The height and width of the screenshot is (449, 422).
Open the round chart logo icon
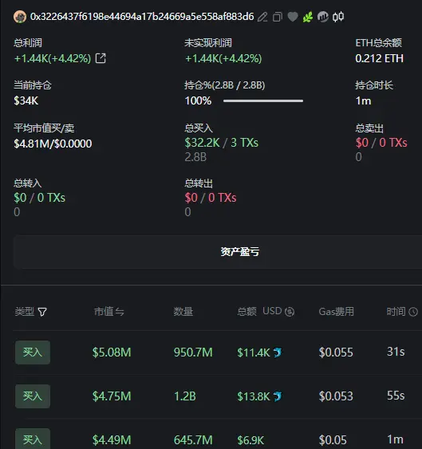pos(323,17)
